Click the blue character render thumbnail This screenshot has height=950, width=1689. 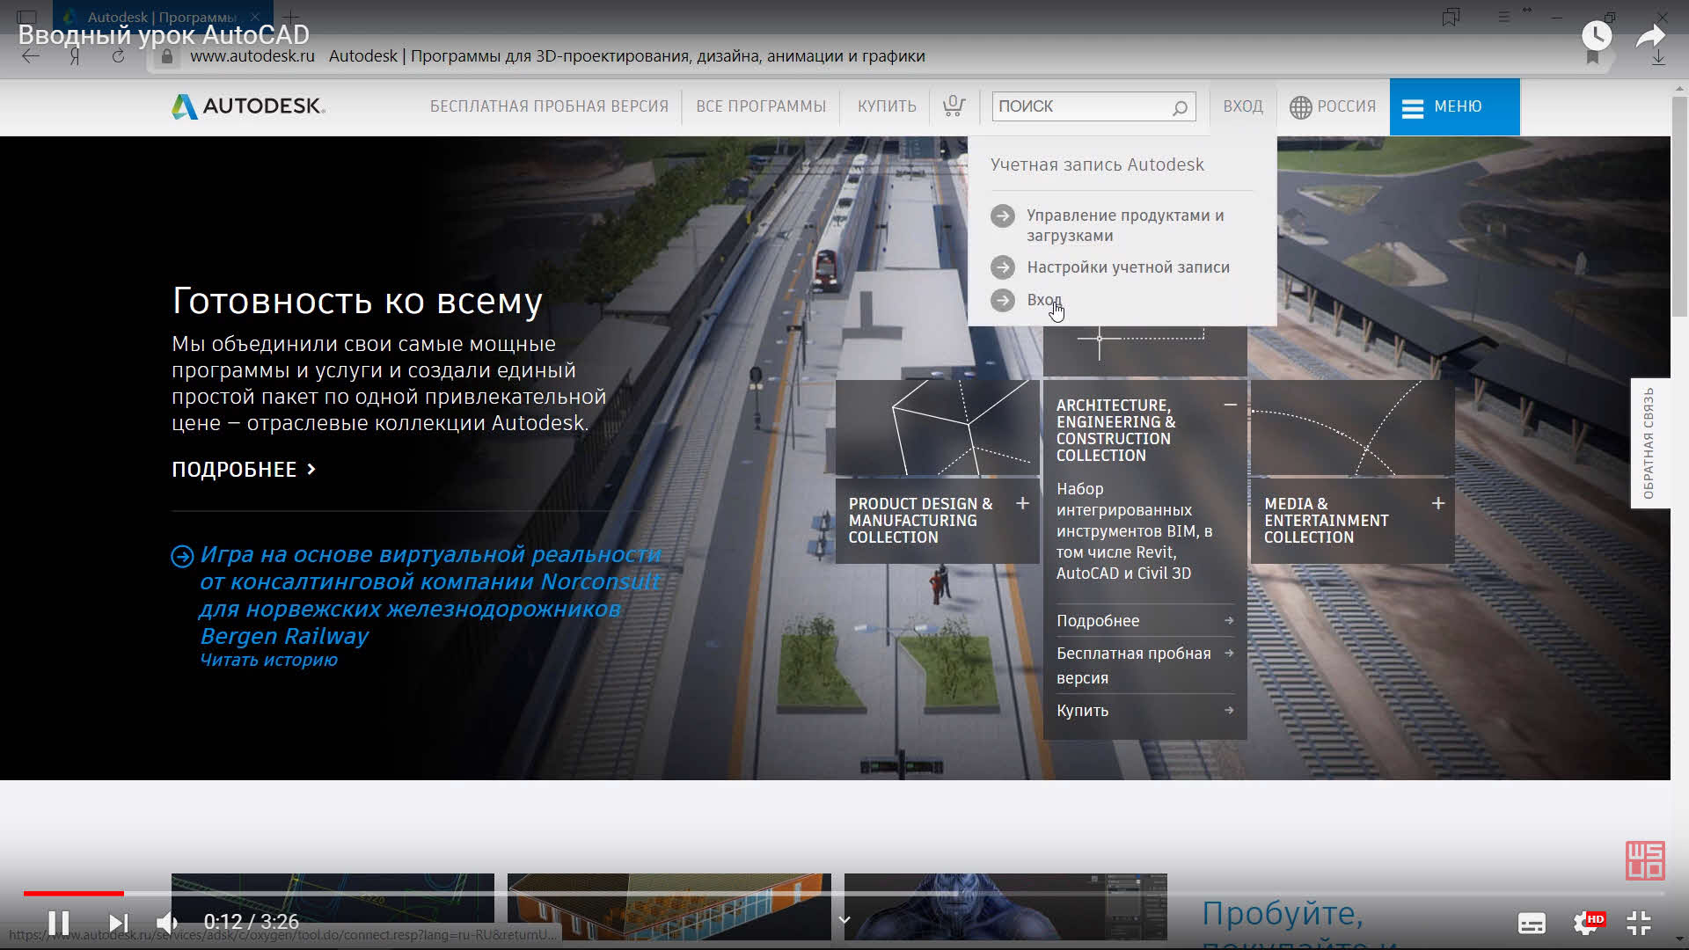[1005, 906]
